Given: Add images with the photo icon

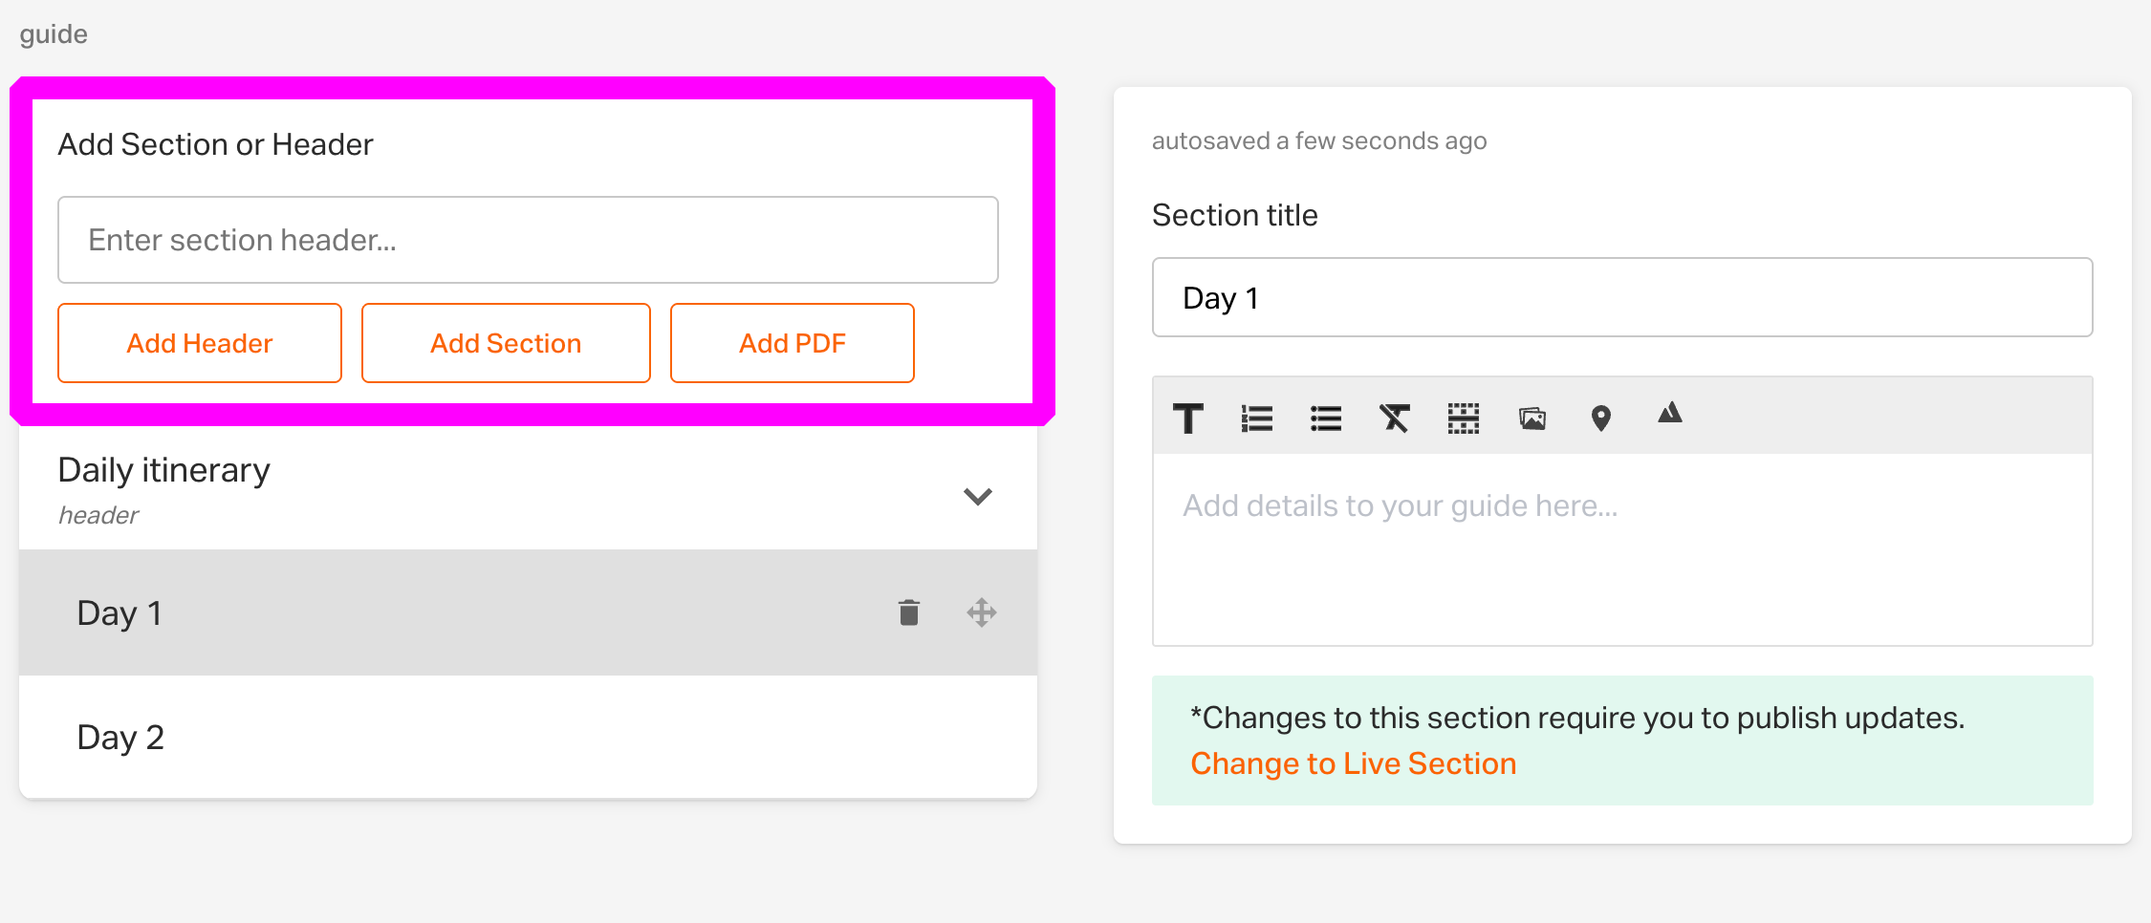Looking at the screenshot, I should pos(1532,419).
